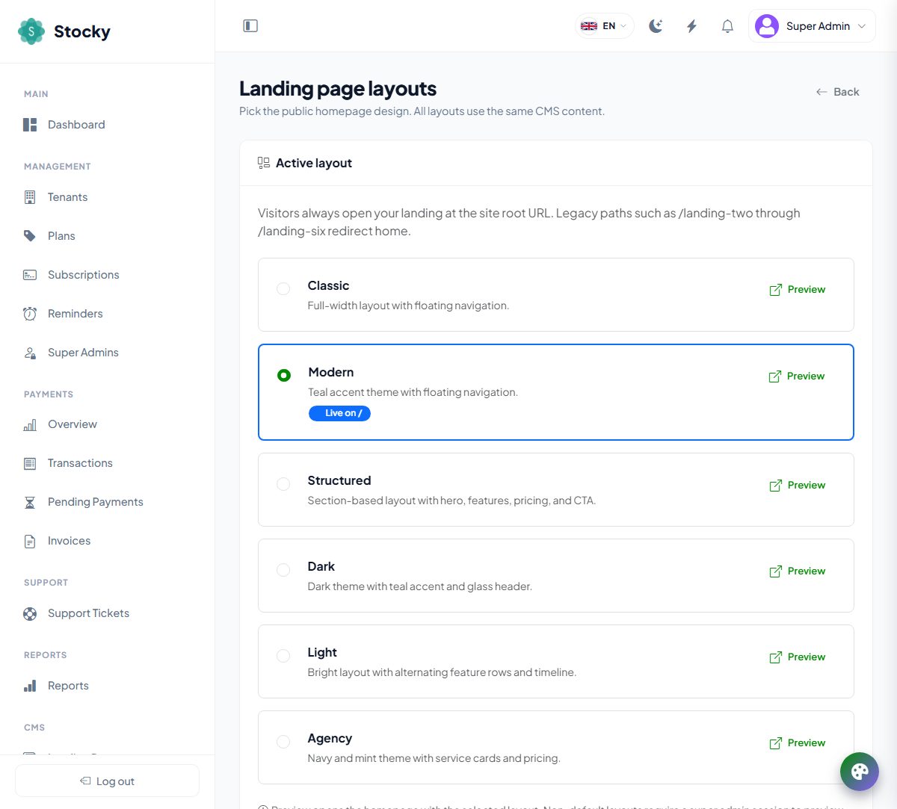
Task: Select the Agency layout radio button
Action: coord(283,741)
